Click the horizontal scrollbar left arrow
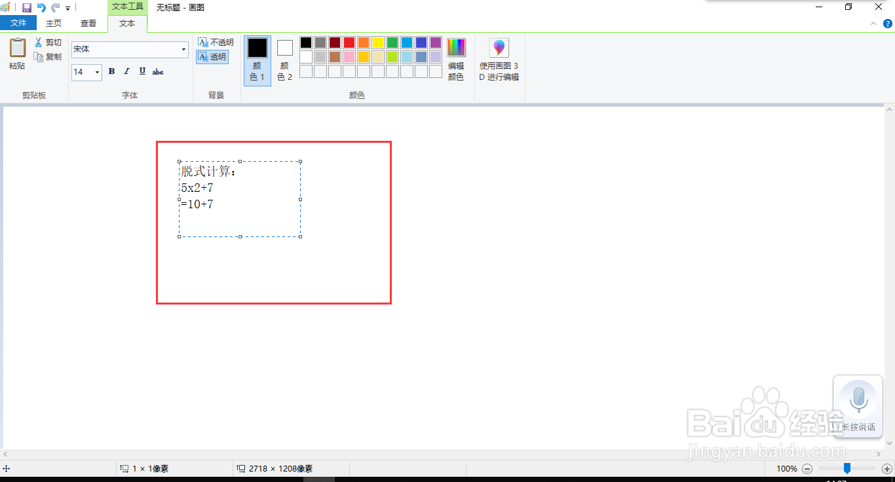 tap(5, 454)
